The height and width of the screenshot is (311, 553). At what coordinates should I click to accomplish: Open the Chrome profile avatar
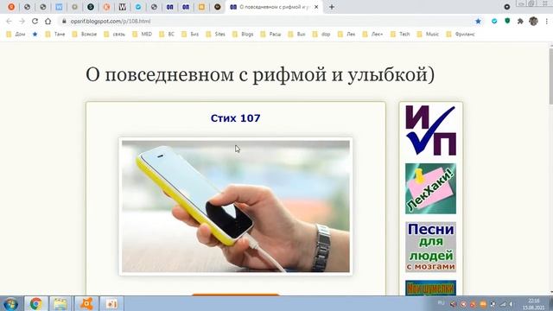click(533, 21)
